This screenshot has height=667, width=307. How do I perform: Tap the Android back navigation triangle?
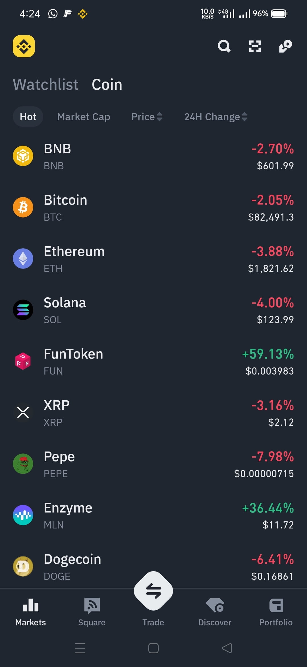pos(227,648)
